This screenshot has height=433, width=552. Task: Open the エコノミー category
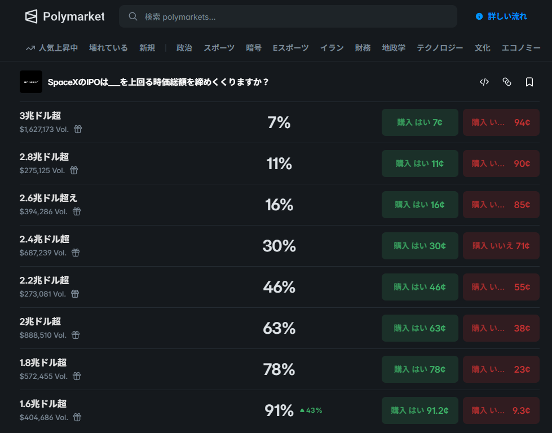click(x=520, y=48)
